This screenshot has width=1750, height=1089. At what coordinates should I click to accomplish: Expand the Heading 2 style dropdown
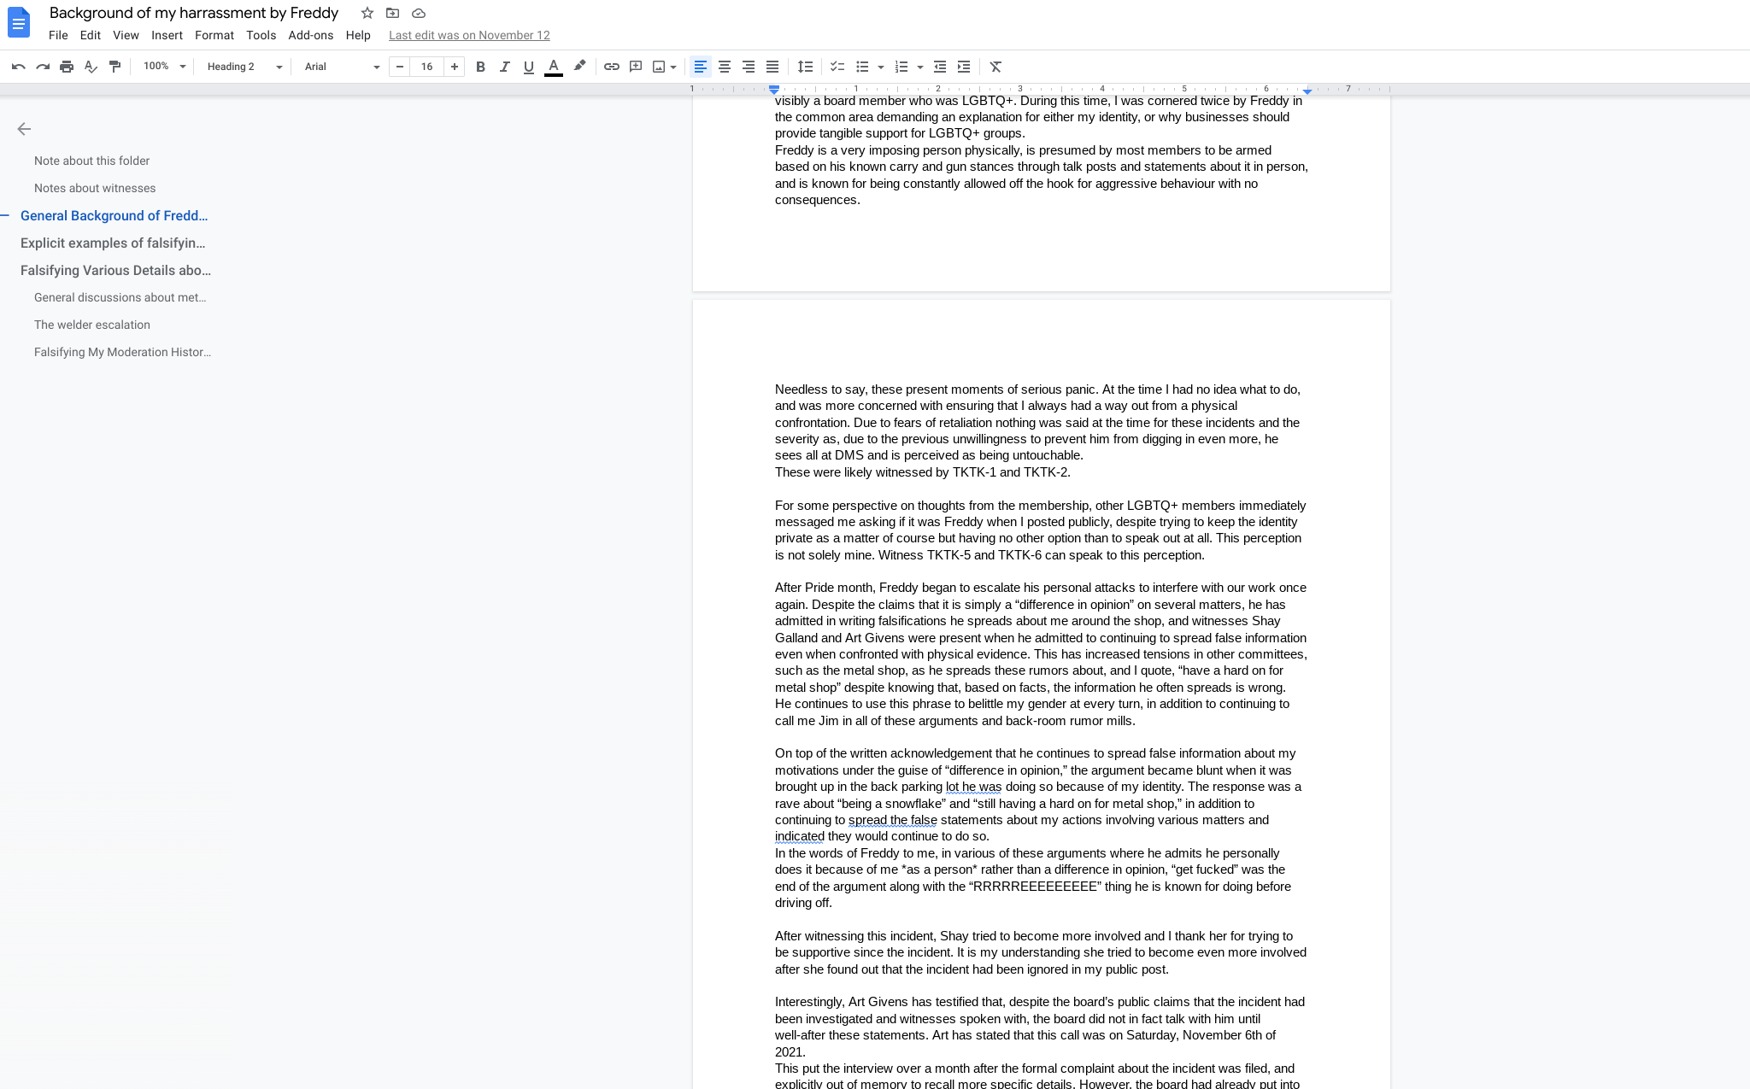[x=244, y=67]
